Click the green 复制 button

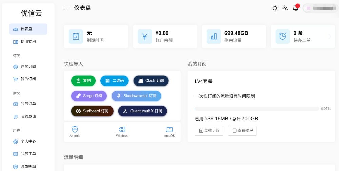pos(83,81)
